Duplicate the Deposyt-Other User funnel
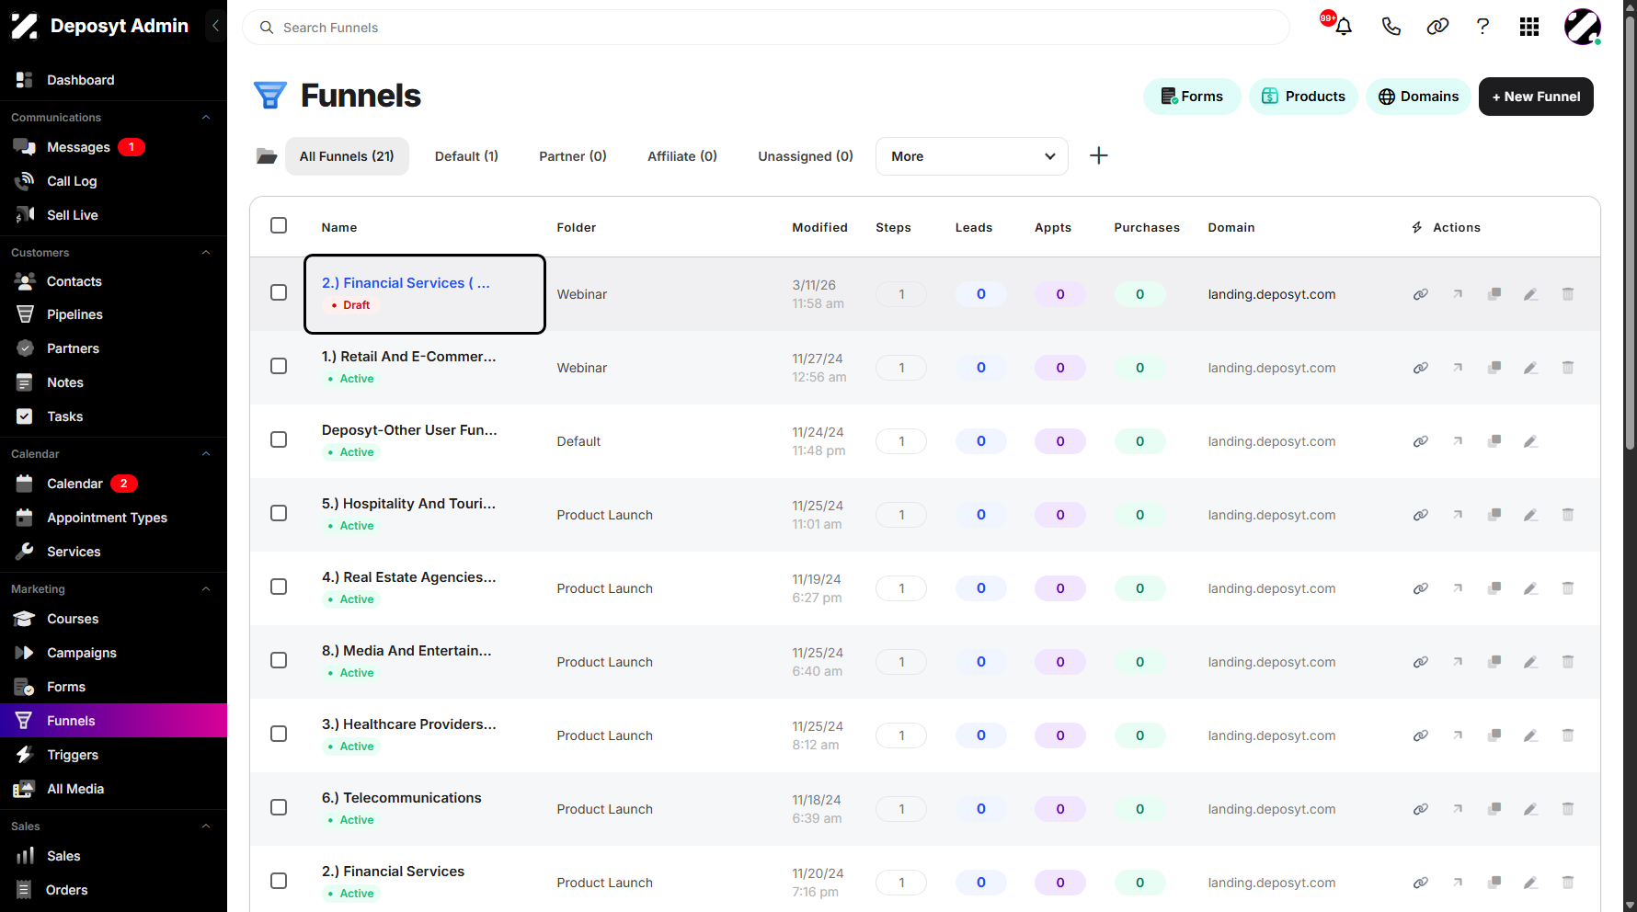This screenshot has width=1637, height=912. 1494,441
